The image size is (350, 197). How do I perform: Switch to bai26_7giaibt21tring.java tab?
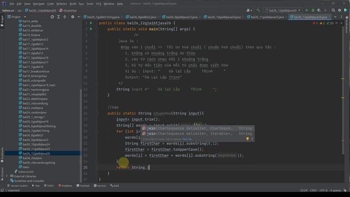(x=103, y=17)
